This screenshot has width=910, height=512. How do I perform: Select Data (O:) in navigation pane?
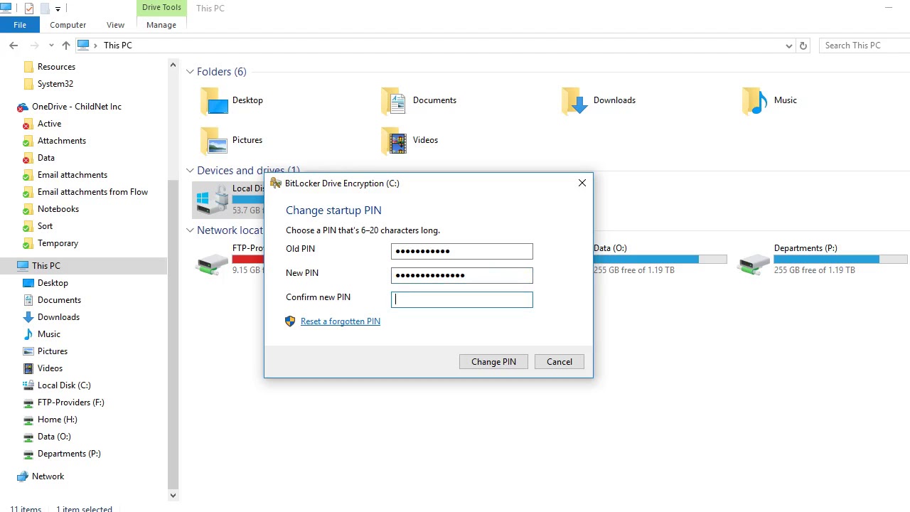click(54, 437)
